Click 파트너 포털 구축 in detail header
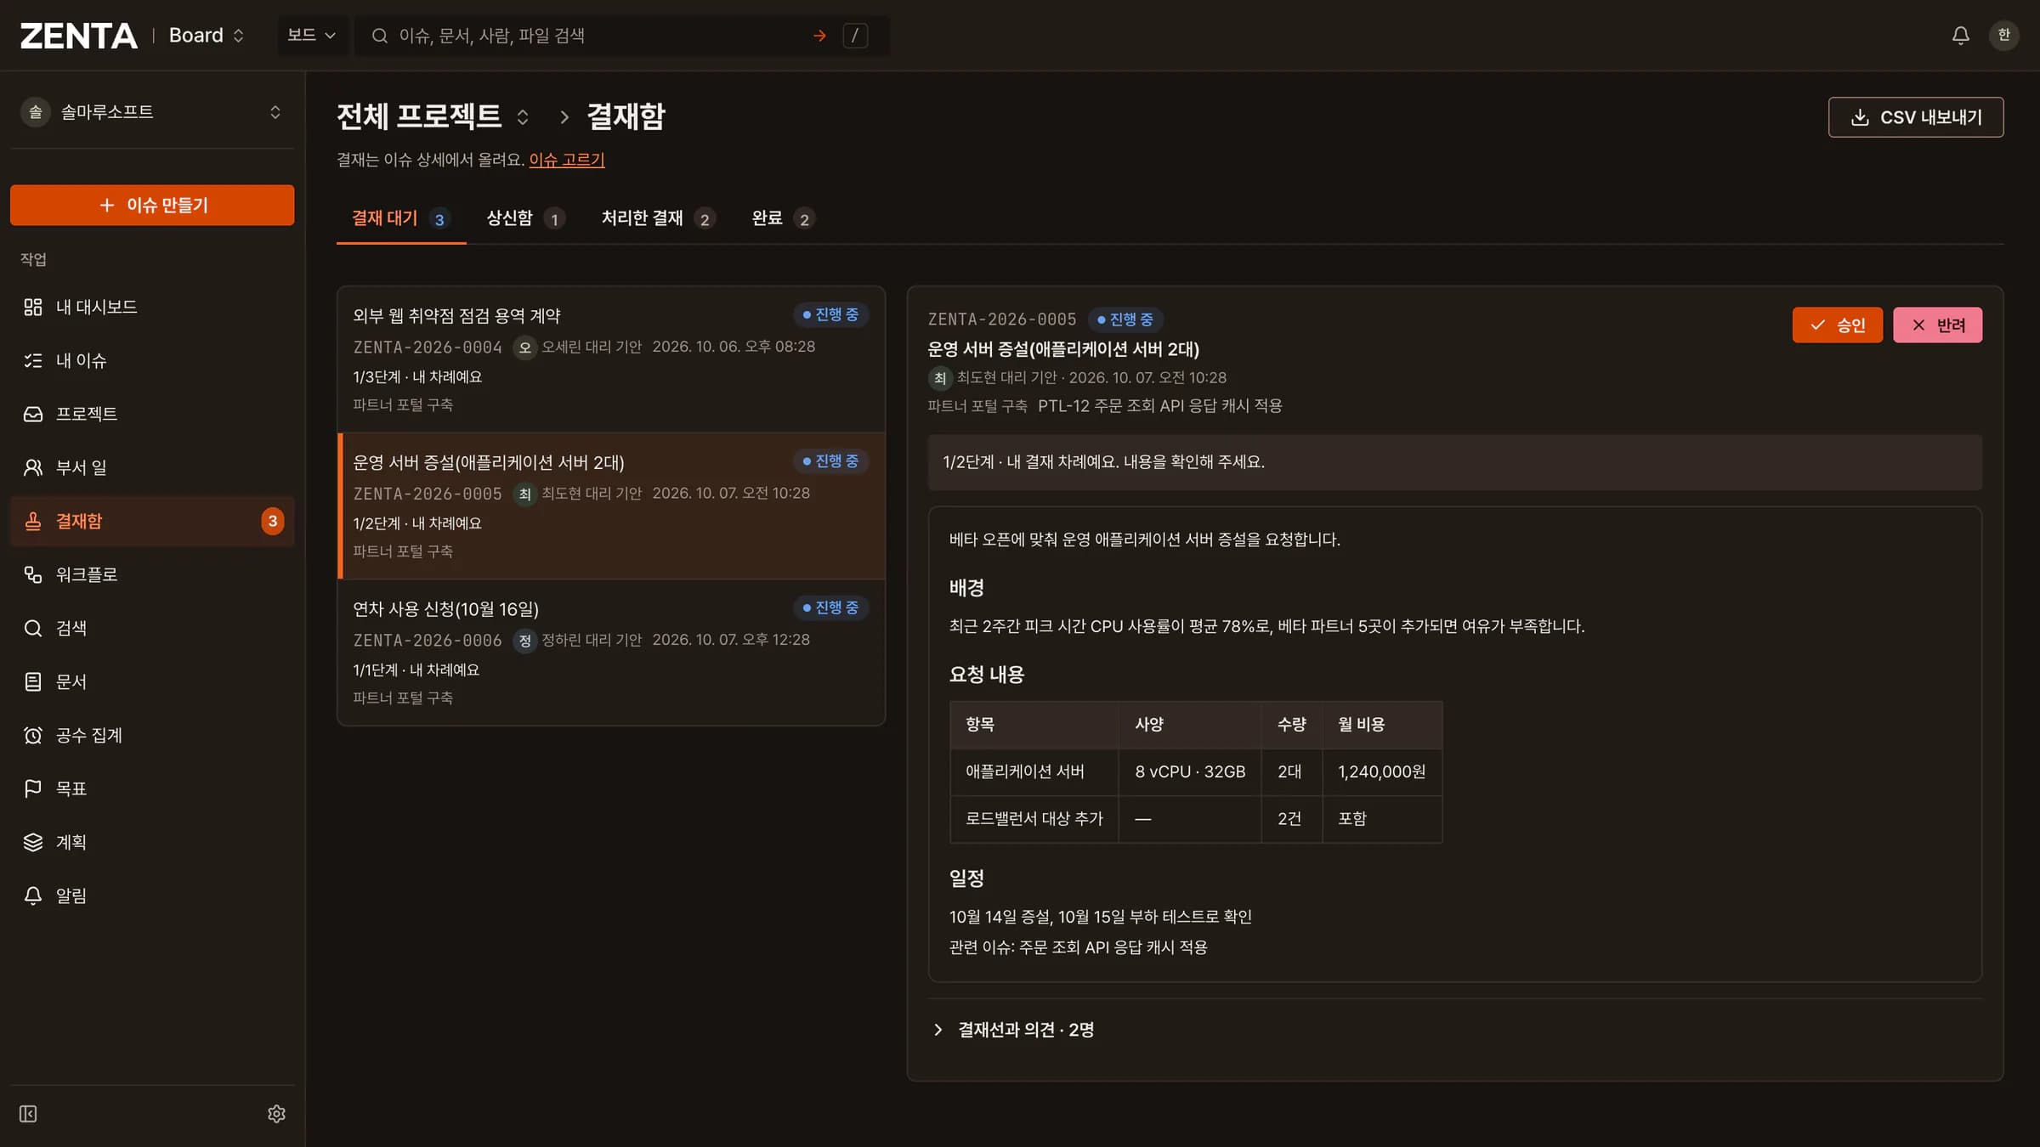This screenshot has height=1147, width=2040. click(x=977, y=406)
